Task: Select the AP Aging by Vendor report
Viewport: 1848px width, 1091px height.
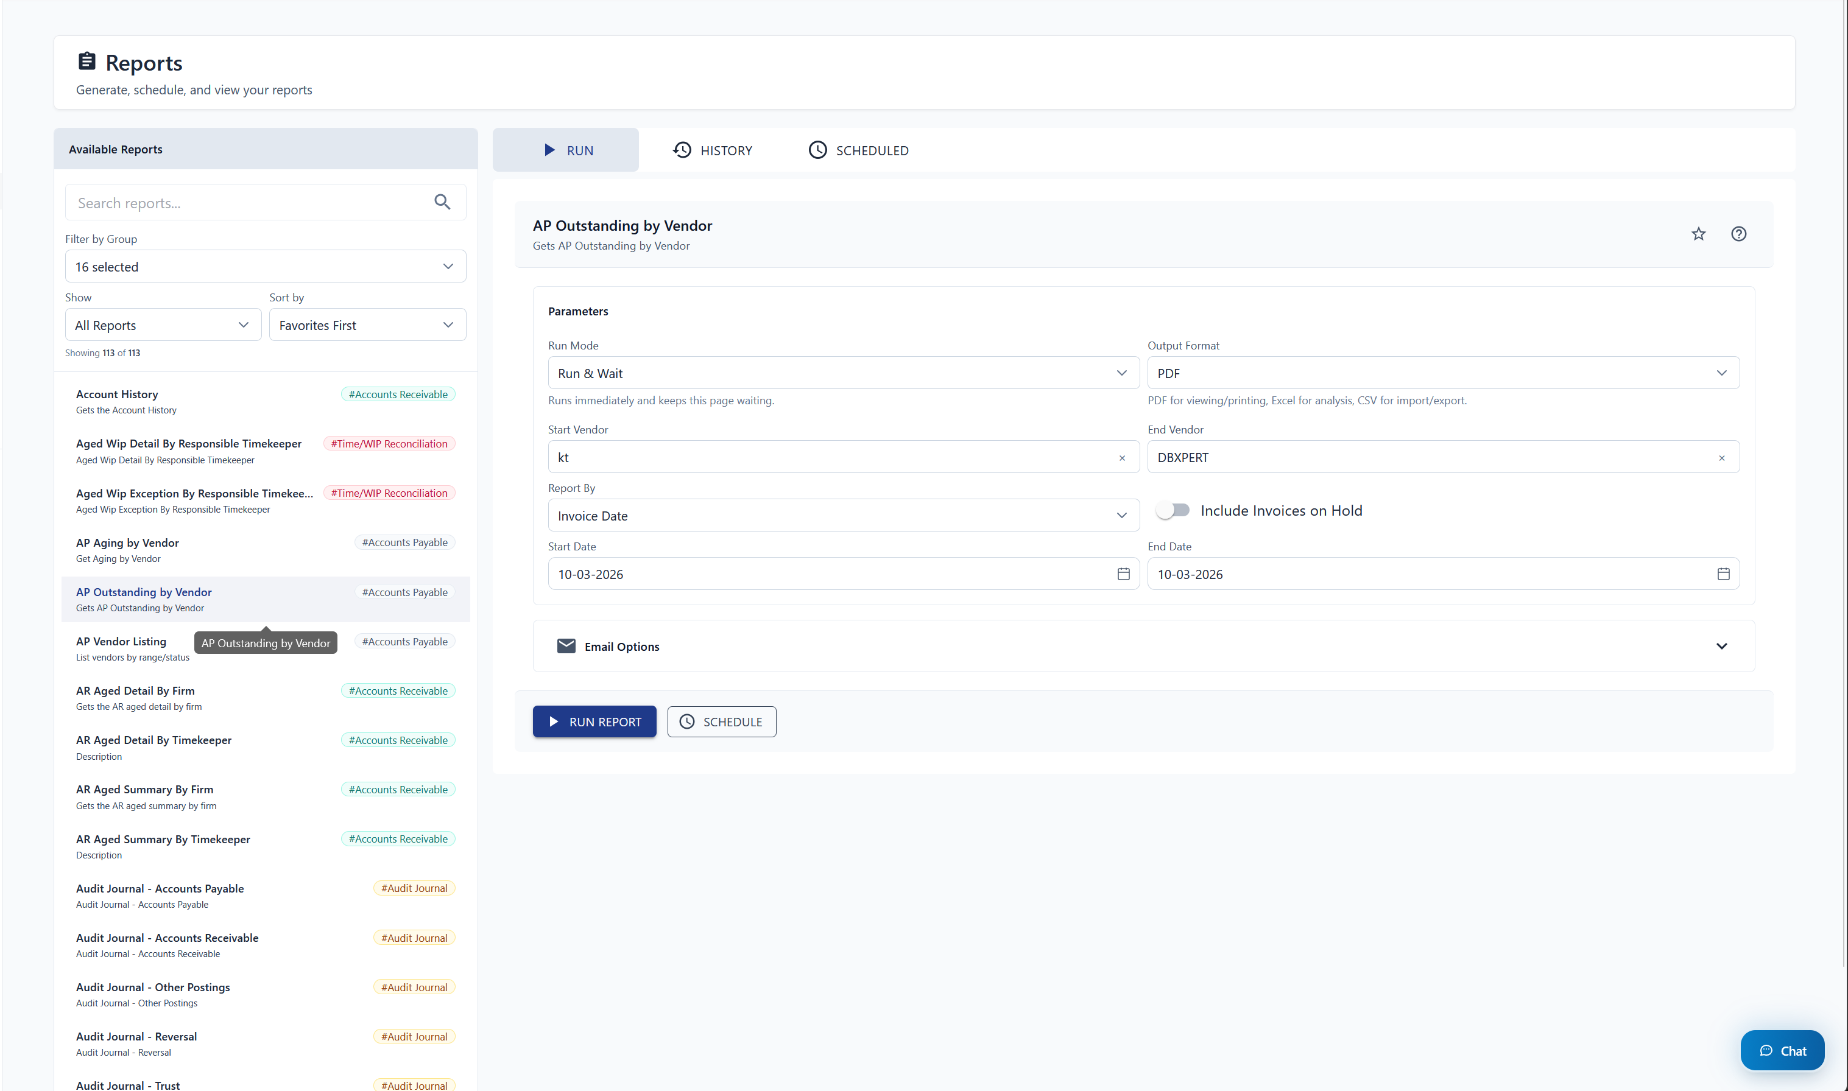Action: pos(127,542)
